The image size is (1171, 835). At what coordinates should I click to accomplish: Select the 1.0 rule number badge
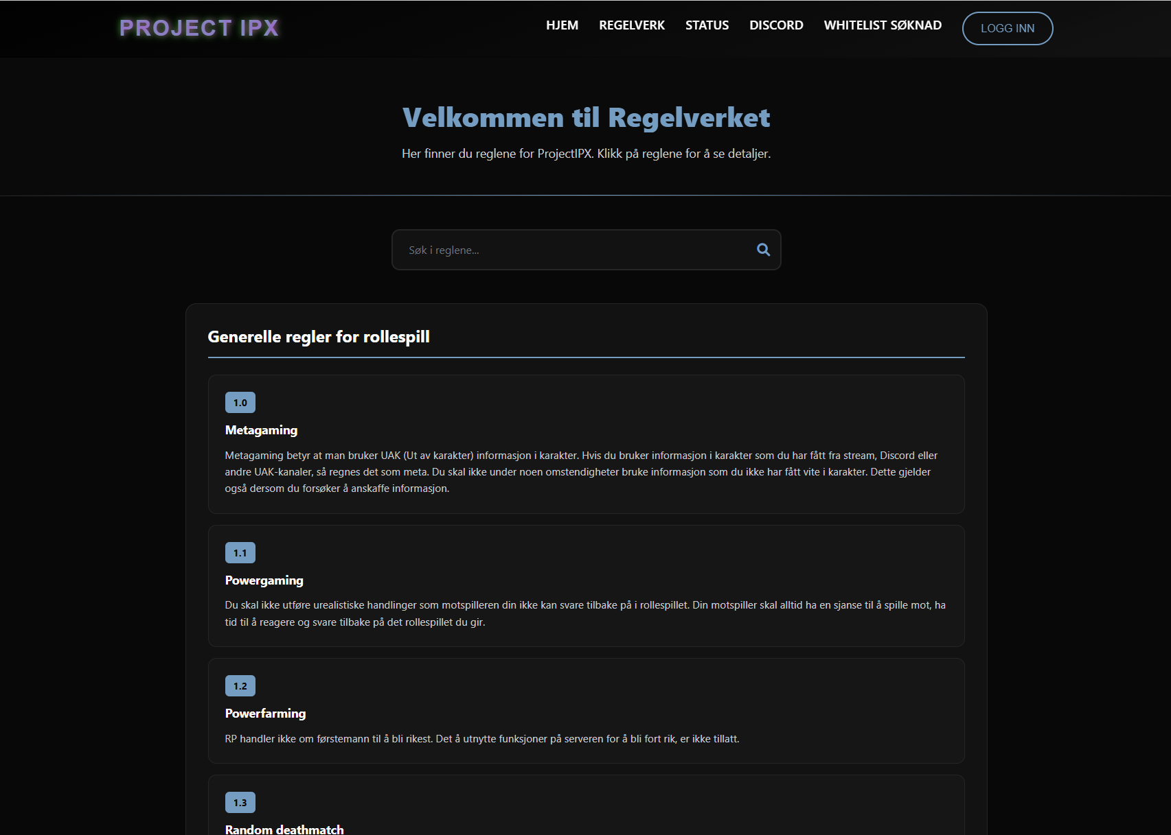tap(240, 403)
